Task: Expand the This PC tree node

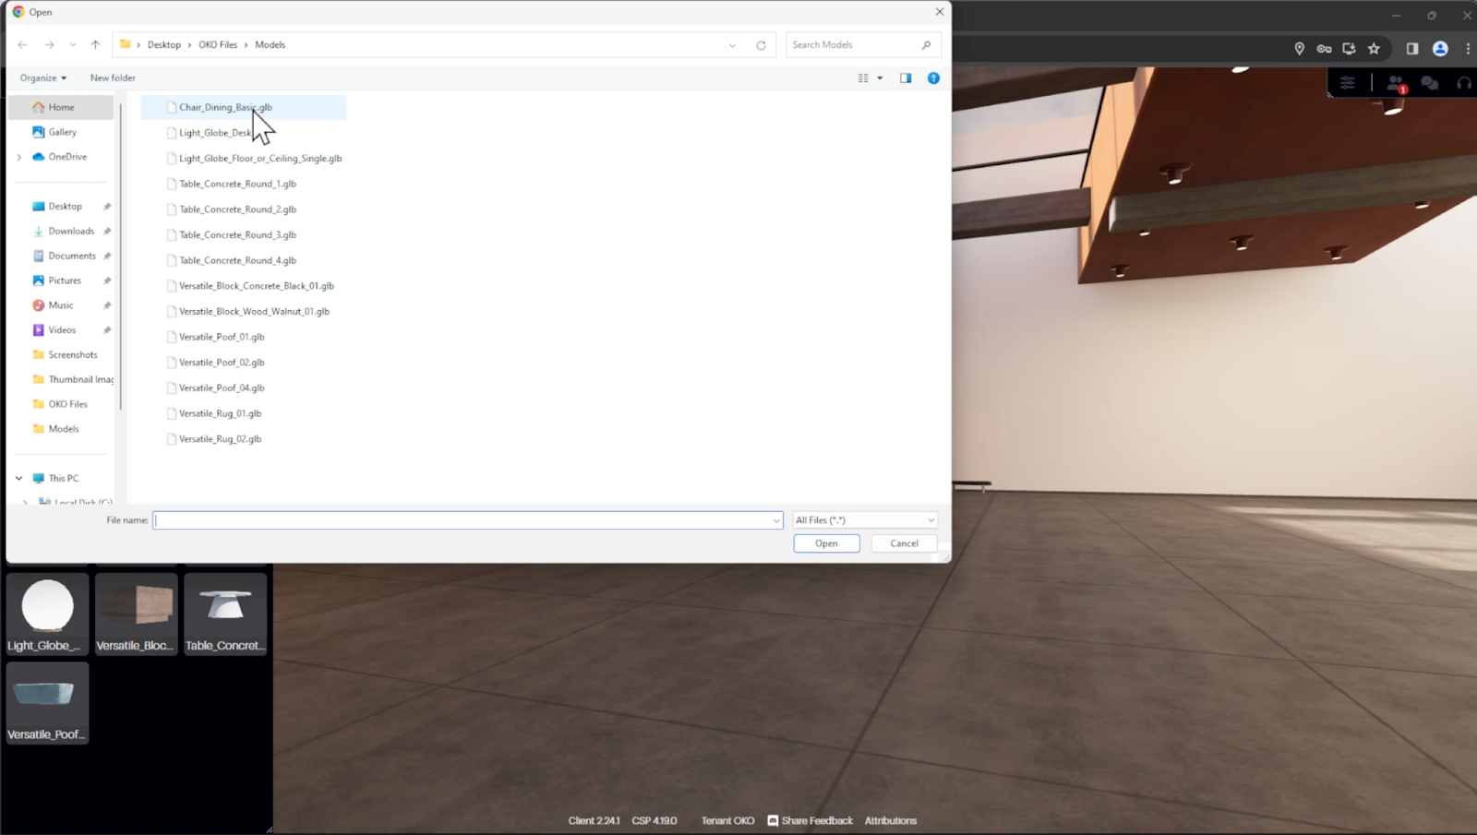Action: coord(18,478)
